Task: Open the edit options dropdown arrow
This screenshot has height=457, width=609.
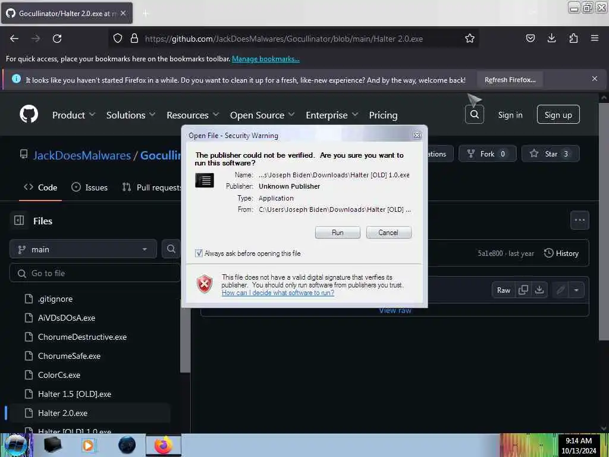Action: (x=576, y=290)
